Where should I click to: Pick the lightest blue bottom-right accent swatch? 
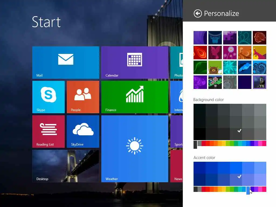(260, 180)
